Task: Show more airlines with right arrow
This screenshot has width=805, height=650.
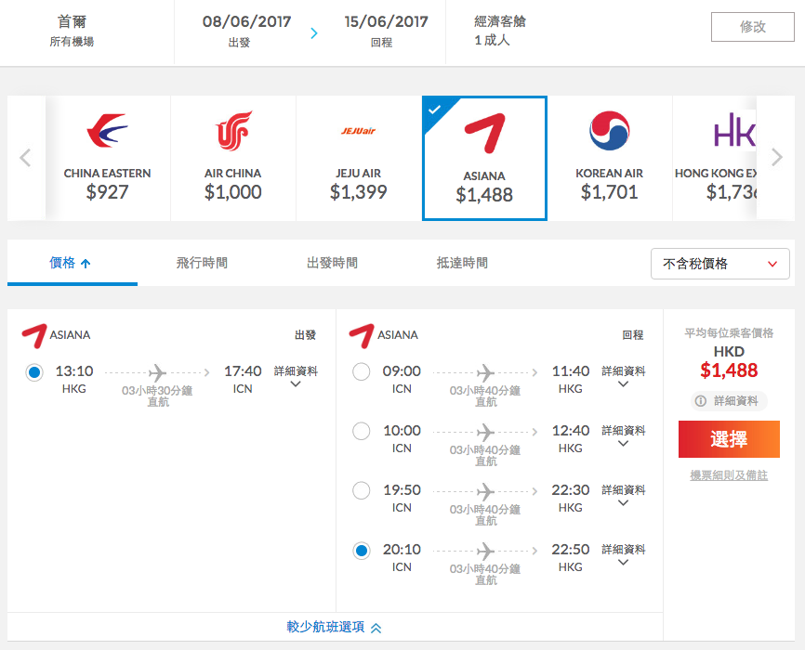Action: coord(777,157)
